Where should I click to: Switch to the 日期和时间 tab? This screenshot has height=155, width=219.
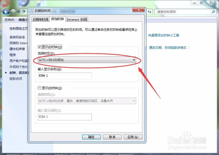click(x=40, y=19)
